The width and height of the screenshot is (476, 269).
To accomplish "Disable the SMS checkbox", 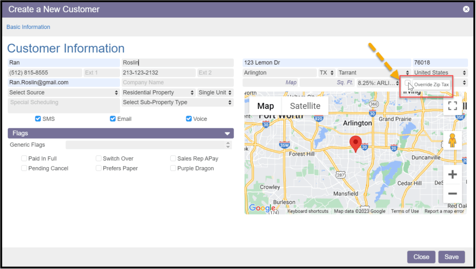I will click(38, 119).
